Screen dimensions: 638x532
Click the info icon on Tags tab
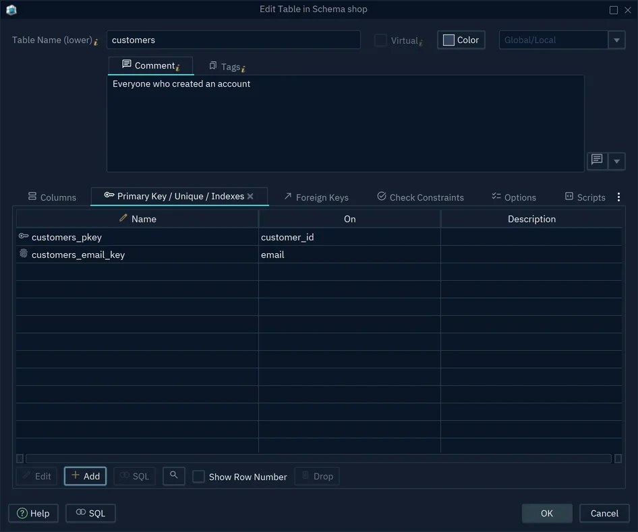(243, 69)
